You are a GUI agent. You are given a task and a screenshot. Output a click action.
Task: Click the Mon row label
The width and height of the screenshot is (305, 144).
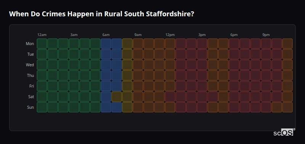tap(30, 44)
